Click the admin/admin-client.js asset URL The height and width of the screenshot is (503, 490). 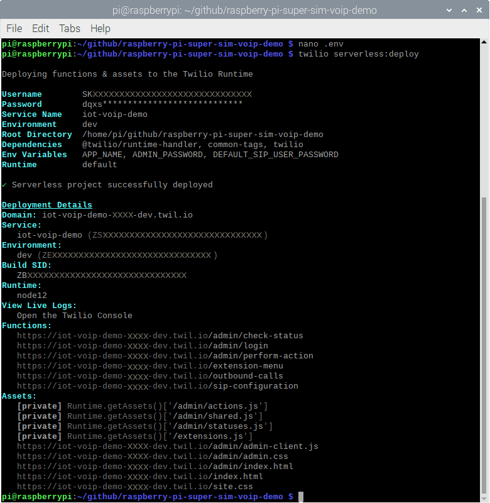click(168, 446)
